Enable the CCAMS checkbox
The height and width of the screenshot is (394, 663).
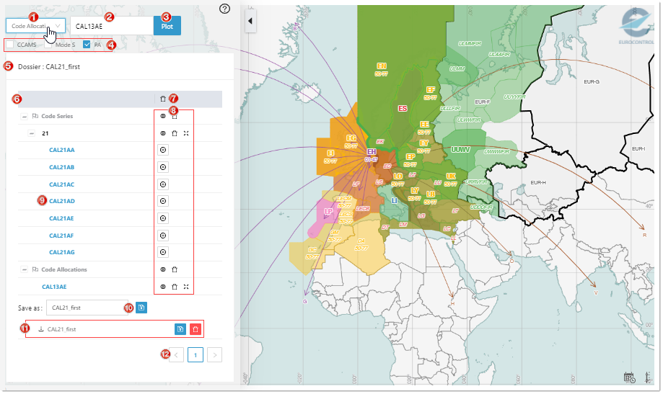tap(10, 45)
